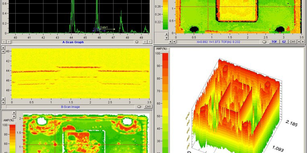This screenshot has height=153, width=307.
Task: Click the round indicator button beside A-Scan Graph
Action: pos(137,42)
